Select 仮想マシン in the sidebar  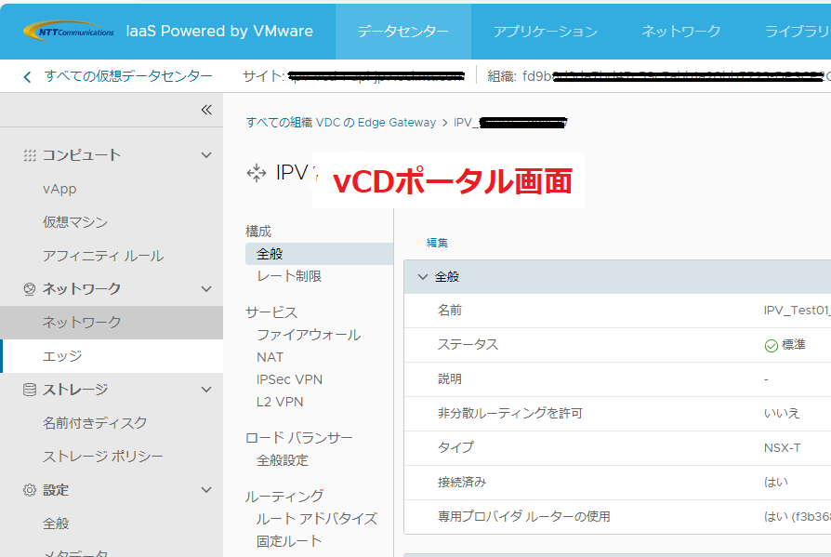75,222
